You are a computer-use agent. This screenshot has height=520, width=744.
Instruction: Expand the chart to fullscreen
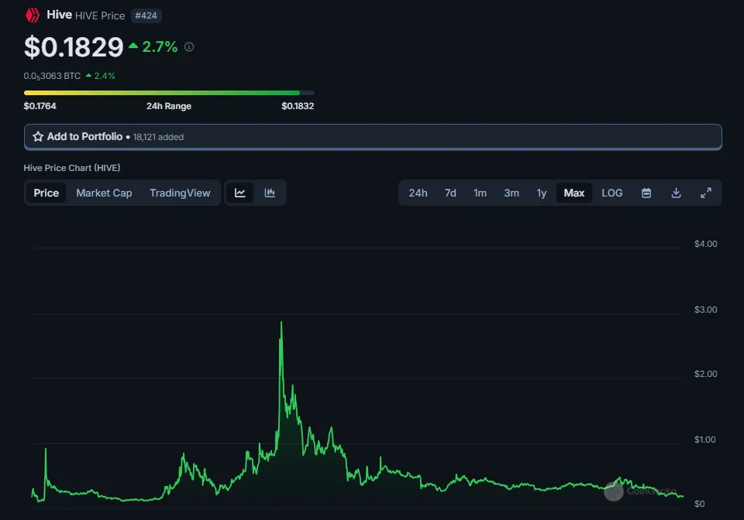pos(706,193)
